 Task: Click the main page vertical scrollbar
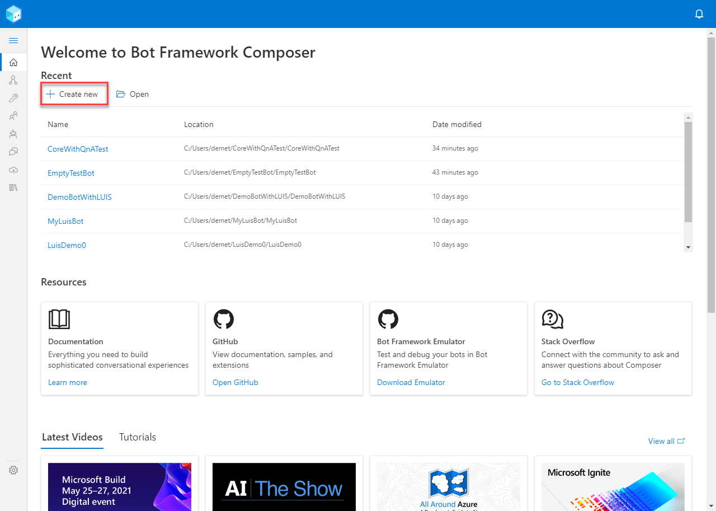[x=711, y=175]
